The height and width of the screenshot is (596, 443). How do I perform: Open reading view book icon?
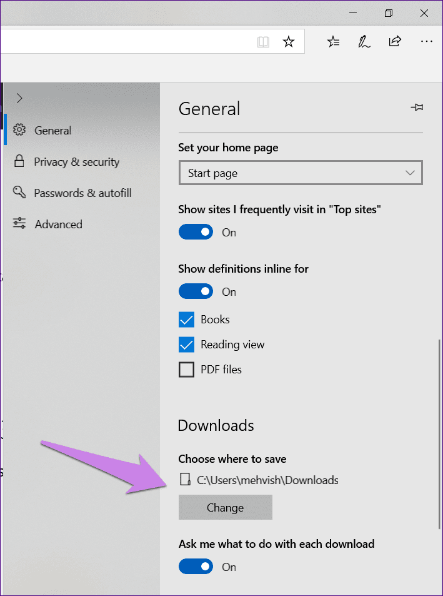263,42
